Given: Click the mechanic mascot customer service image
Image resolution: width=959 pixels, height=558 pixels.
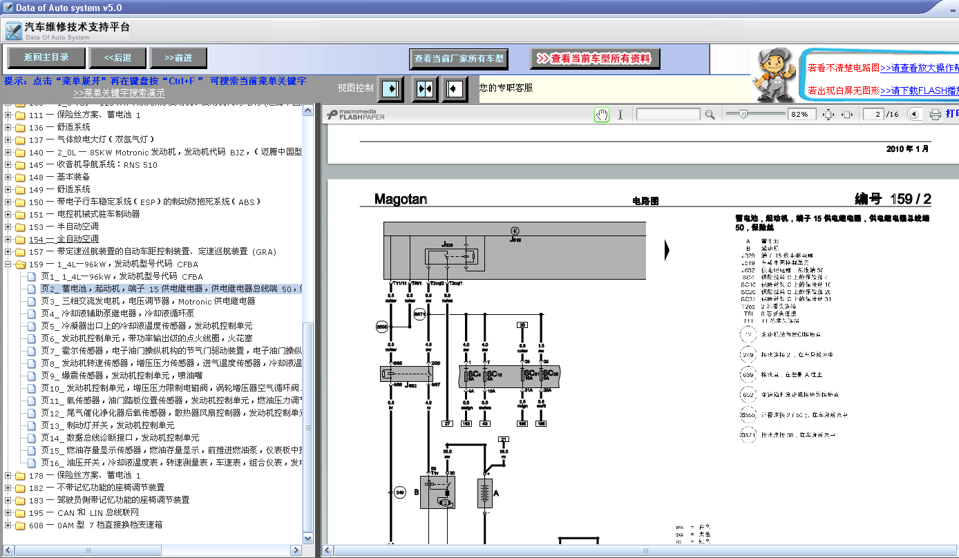Looking at the screenshot, I should pos(774,75).
